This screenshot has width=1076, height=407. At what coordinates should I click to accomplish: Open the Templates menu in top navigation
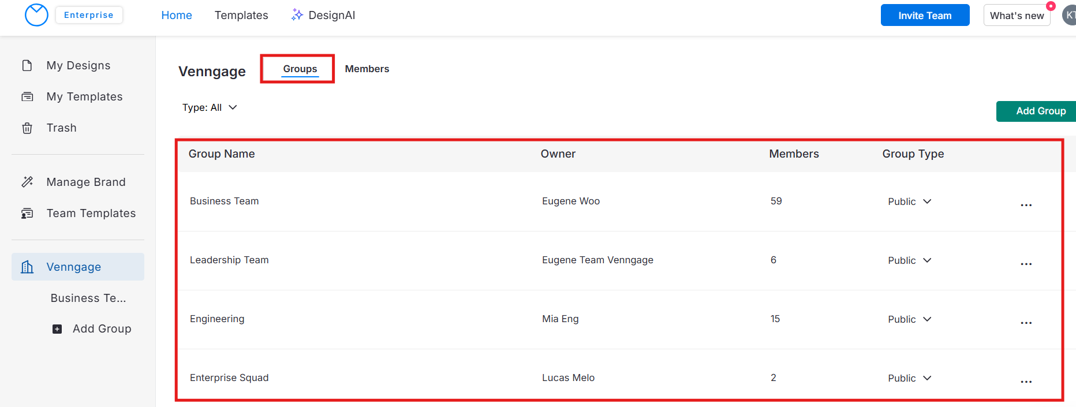point(241,15)
